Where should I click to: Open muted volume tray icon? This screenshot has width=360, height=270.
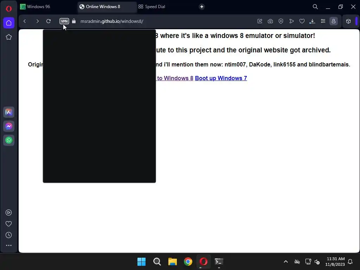(317, 262)
